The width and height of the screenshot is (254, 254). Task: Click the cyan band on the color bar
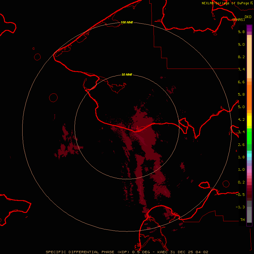click(249, 155)
